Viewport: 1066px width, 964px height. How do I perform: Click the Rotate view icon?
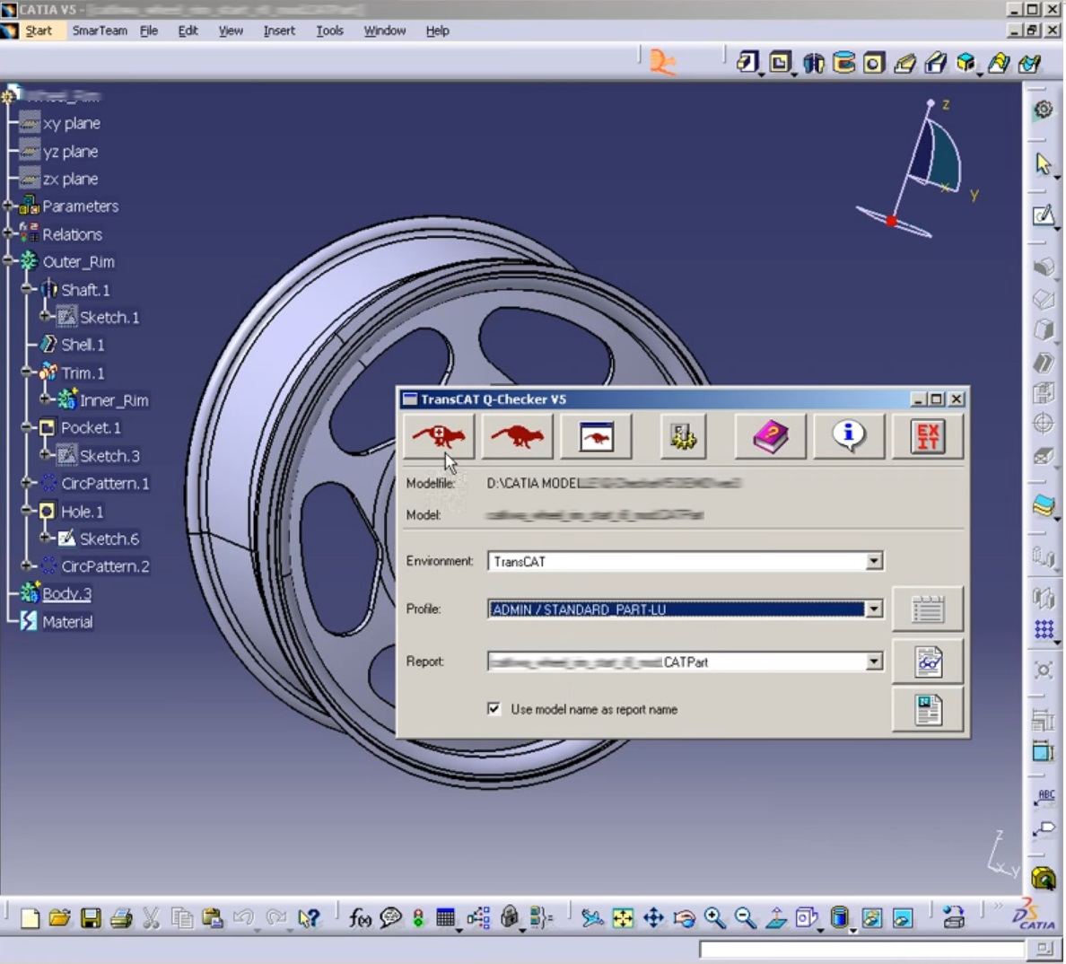684,918
